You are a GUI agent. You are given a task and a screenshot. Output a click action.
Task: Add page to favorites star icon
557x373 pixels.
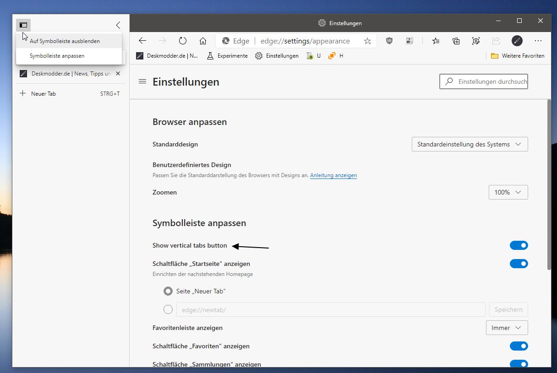(367, 41)
